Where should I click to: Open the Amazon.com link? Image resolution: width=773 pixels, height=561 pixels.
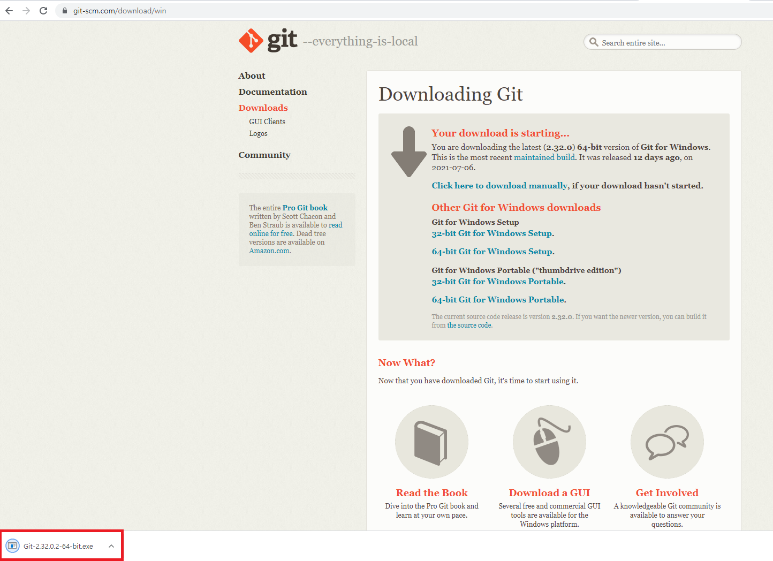(x=269, y=251)
